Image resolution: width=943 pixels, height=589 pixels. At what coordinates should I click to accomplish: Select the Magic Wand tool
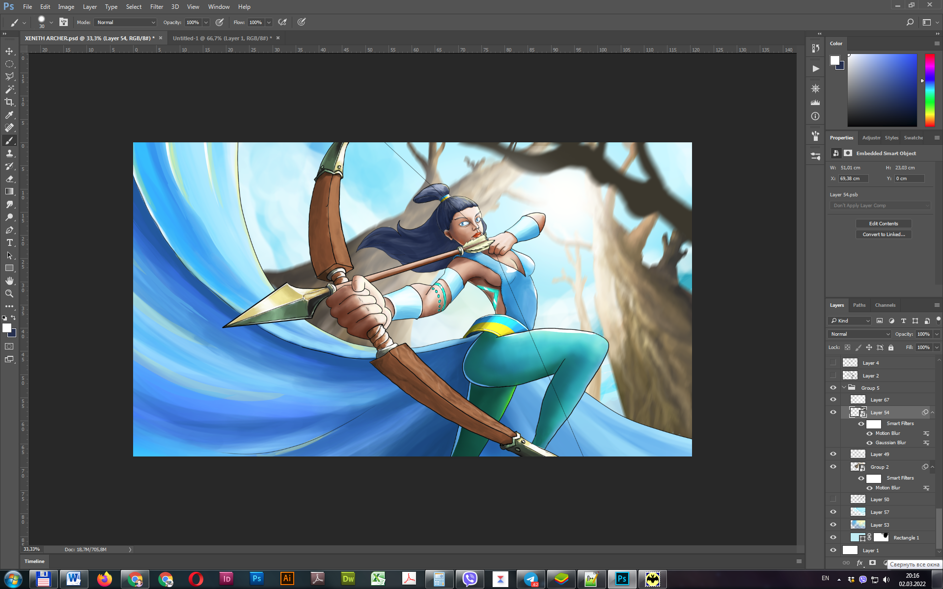(9, 89)
